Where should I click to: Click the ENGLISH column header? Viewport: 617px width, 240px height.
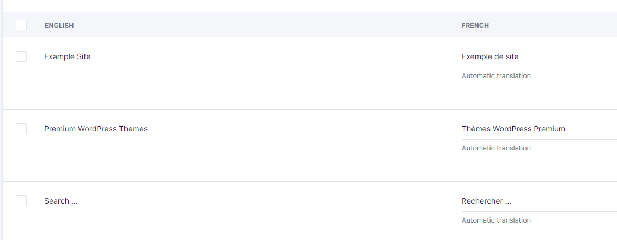pyautogui.click(x=59, y=26)
